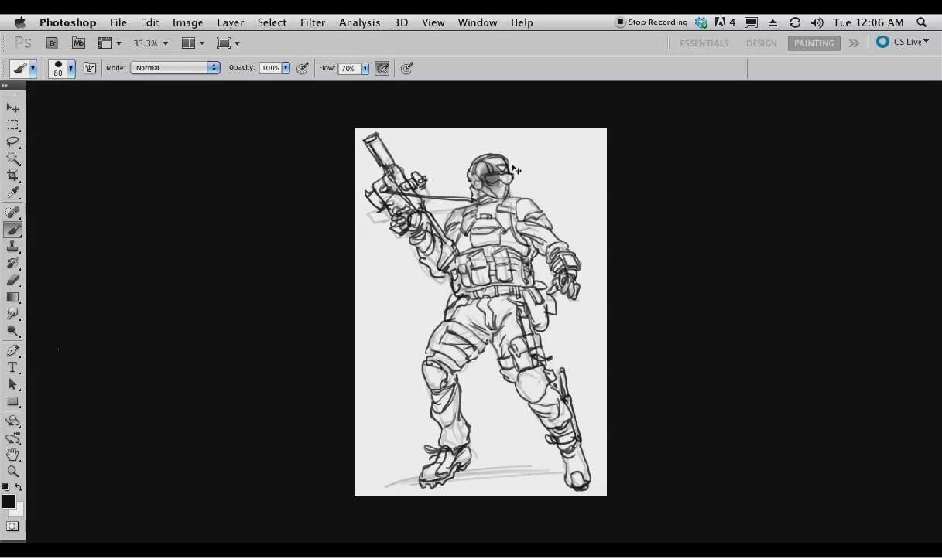The image size is (942, 559).
Task: Pick the Crop tool
Action: coord(12,176)
